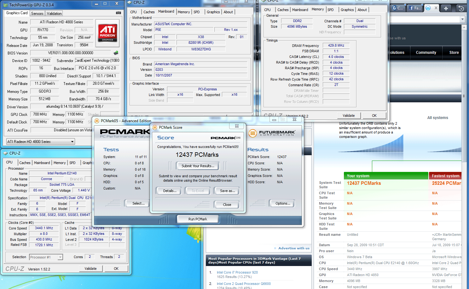Image resolution: width=469 pixels, height=289 pixels.
Task: Open the CPU tab in CPU-Z Mainboard window
Action: pyautogui.click(x=134, y=12)
